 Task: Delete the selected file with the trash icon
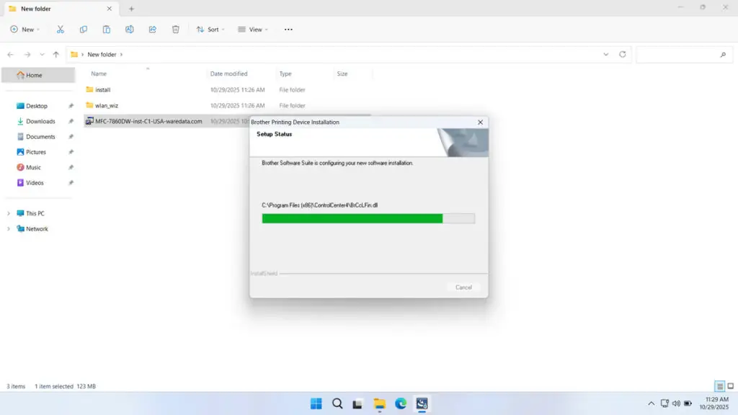click(x=174, y=29)
